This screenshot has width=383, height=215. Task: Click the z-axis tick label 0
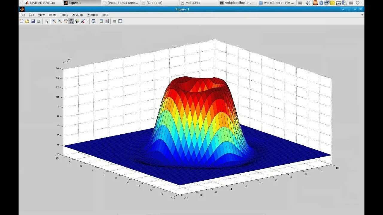(x=58, y=145)
